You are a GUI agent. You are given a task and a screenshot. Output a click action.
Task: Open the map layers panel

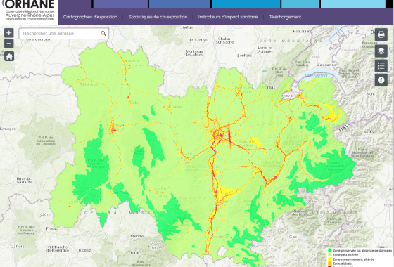pos(381,51)
